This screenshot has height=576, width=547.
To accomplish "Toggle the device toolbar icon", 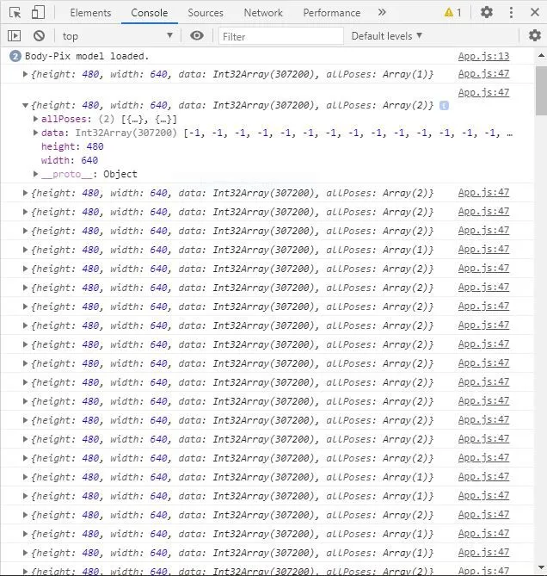I will point(38,13).
